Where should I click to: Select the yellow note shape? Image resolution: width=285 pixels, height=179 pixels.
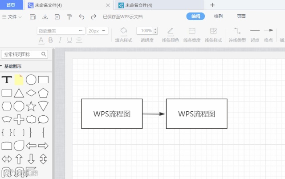(x=19, y=80)
